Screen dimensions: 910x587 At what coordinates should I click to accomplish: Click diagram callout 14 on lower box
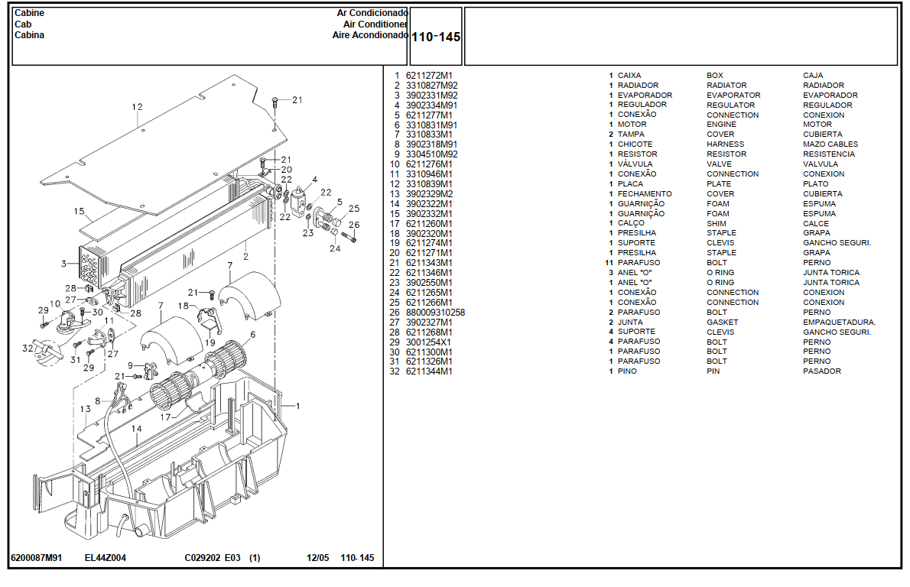click(x=136, y=429)
